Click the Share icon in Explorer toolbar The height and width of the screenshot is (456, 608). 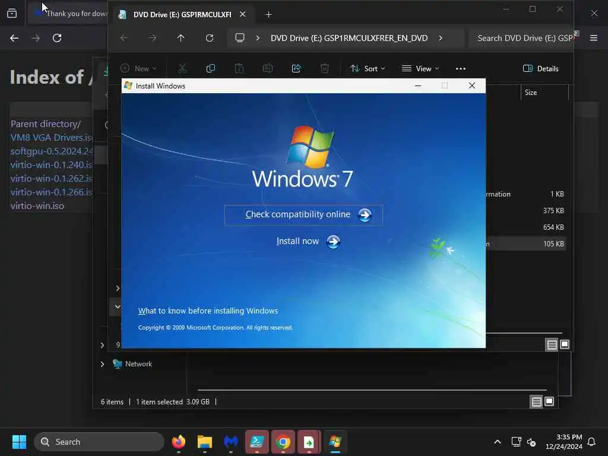(296, 69)
